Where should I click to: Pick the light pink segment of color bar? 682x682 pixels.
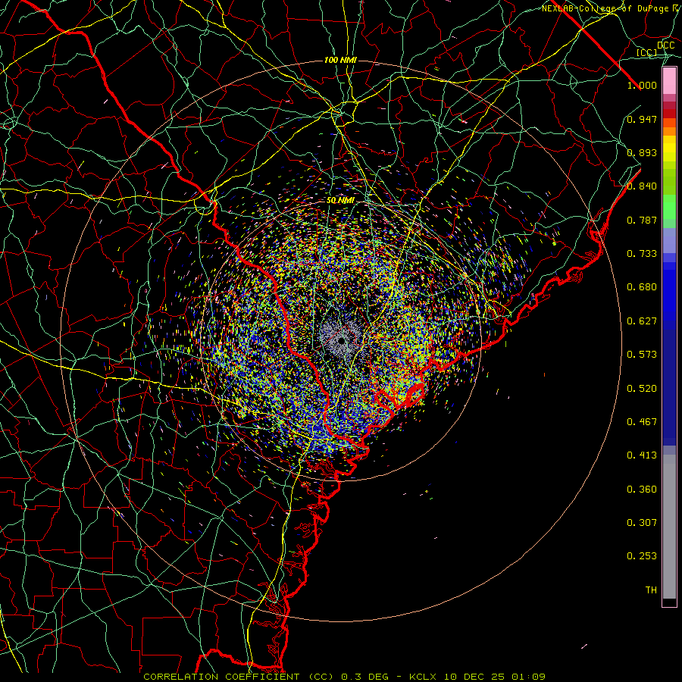click(669, 81)
